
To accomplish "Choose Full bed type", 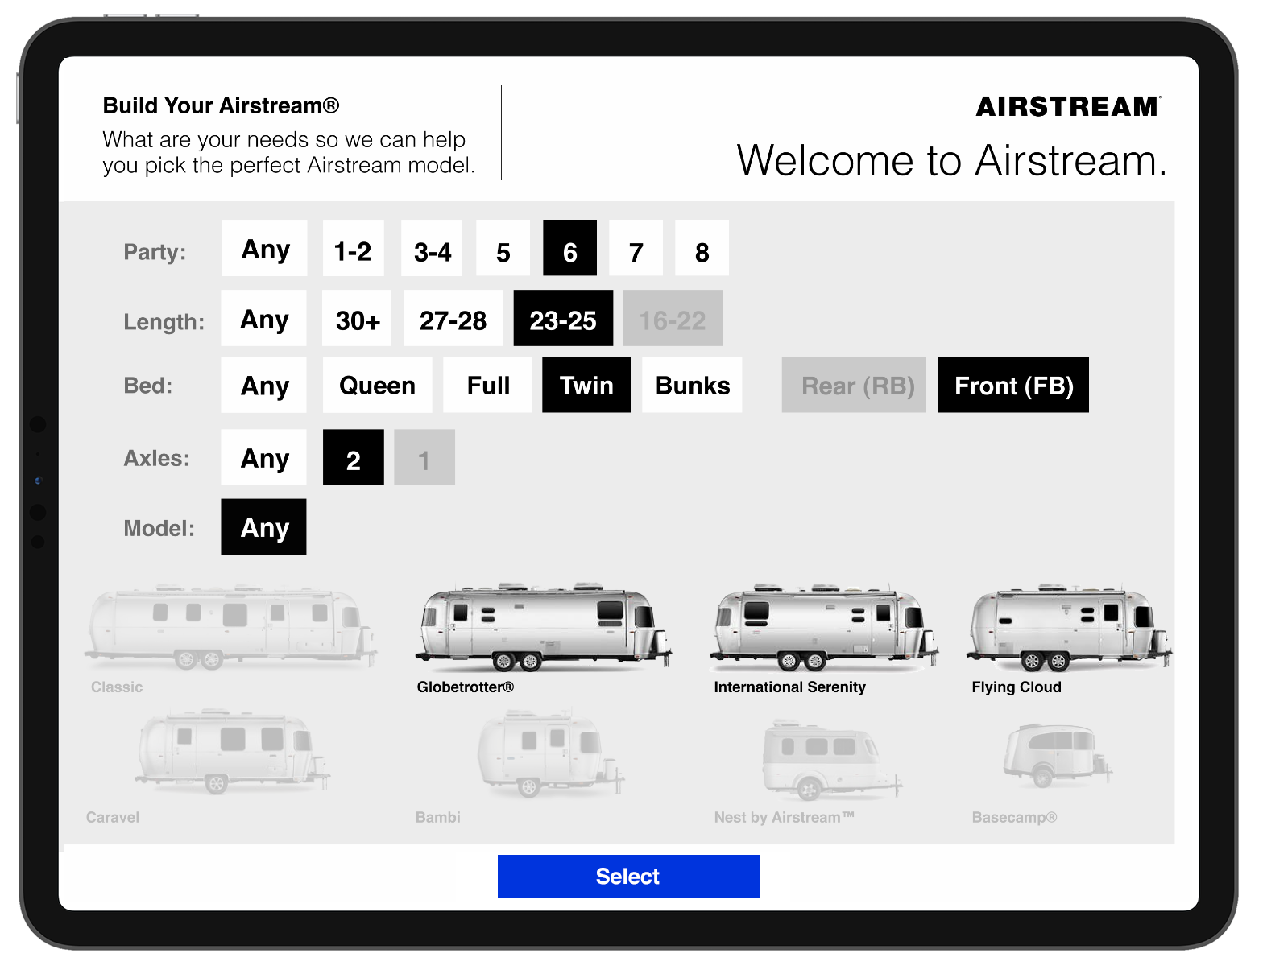I will tap(487, 385).
